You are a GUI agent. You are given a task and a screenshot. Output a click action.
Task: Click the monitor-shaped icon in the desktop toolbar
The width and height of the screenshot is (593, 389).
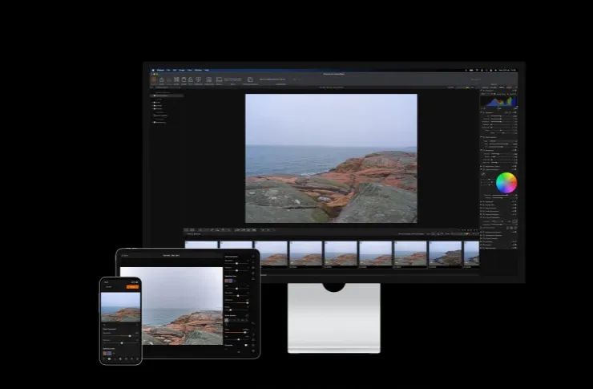(219, 79)
